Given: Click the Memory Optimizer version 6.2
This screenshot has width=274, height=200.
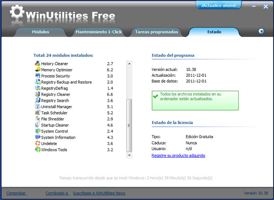Looking at the screenshot, I should (110, 70).
